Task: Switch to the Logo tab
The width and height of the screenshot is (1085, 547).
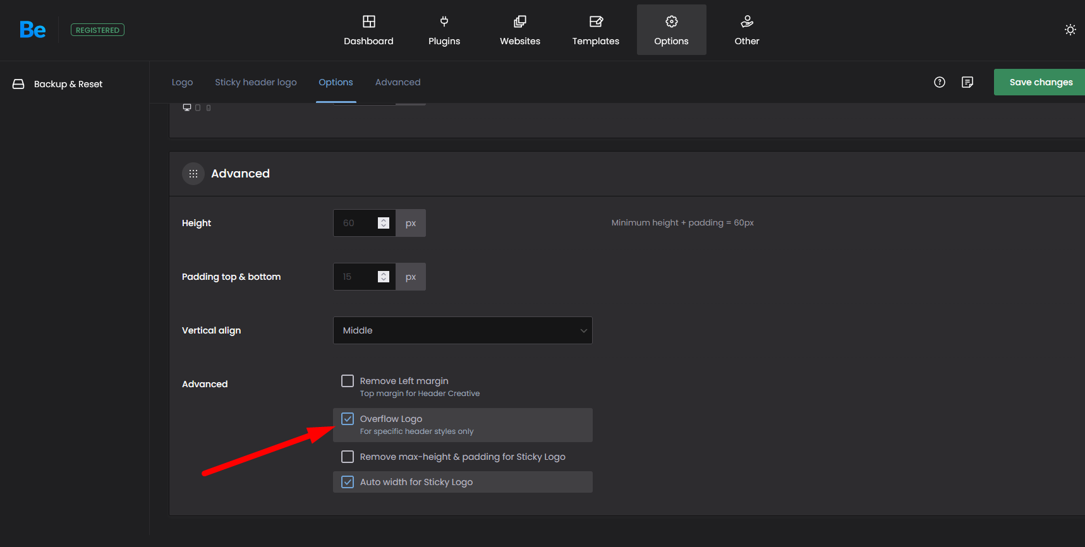Action: (182, 82)
